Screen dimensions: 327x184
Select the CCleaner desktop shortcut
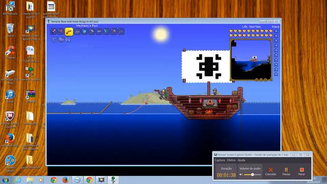point(10,52)
